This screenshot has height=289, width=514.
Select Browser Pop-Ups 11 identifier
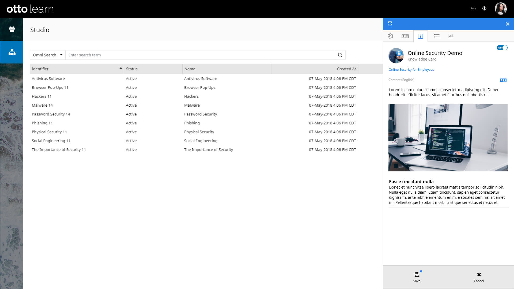(x=50, y=88)
